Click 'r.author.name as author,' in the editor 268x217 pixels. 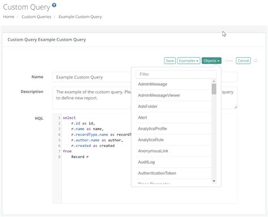[97, 140]
